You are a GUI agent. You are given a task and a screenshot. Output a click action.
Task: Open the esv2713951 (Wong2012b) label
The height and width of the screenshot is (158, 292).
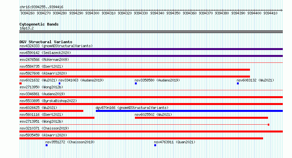(x=41, y=121)
